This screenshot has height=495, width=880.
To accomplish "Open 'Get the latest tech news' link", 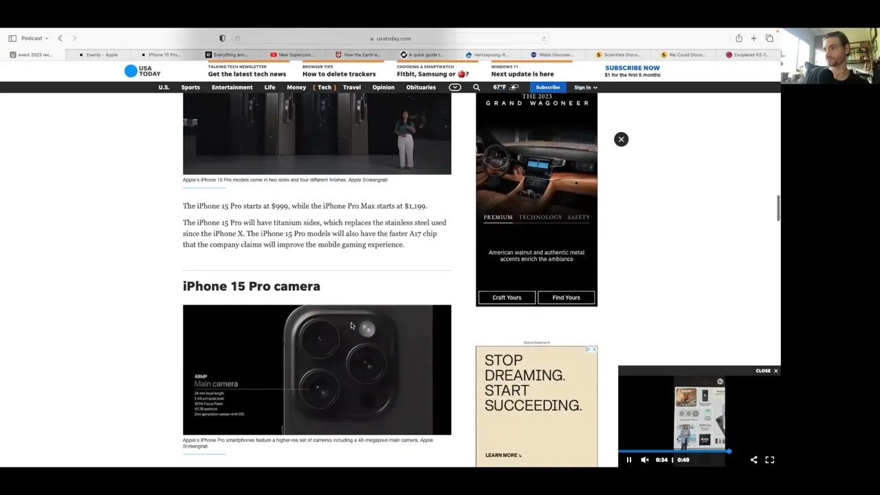I will pyautogui.click(x=247, y=74).
